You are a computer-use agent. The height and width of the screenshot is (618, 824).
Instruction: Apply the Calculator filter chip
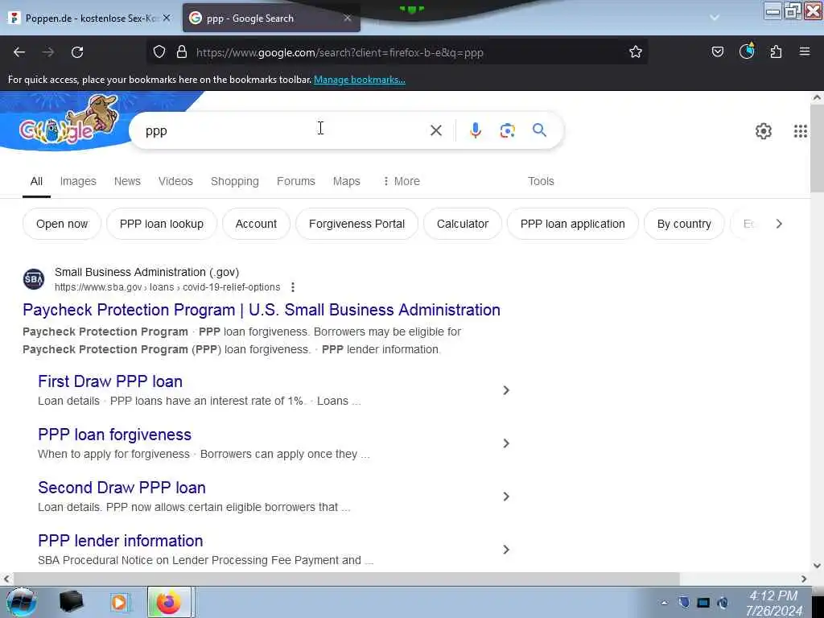pyautogui.click(x=463, y=224)
